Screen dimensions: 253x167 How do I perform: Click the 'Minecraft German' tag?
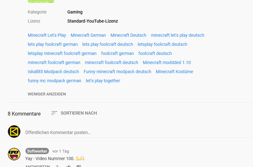[88, 35]
